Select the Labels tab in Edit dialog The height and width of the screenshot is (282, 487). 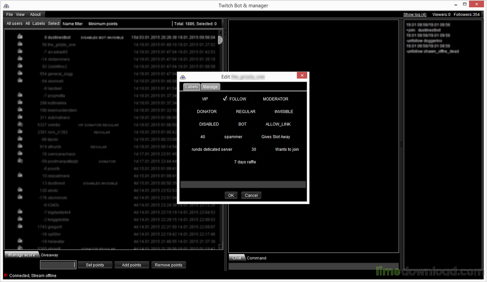point(192,87)
